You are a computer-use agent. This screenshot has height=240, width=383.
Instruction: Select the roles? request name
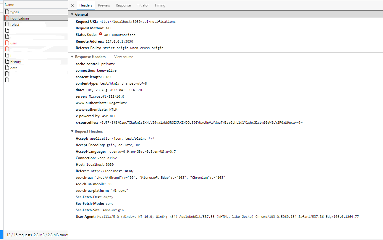click(15, 25)
